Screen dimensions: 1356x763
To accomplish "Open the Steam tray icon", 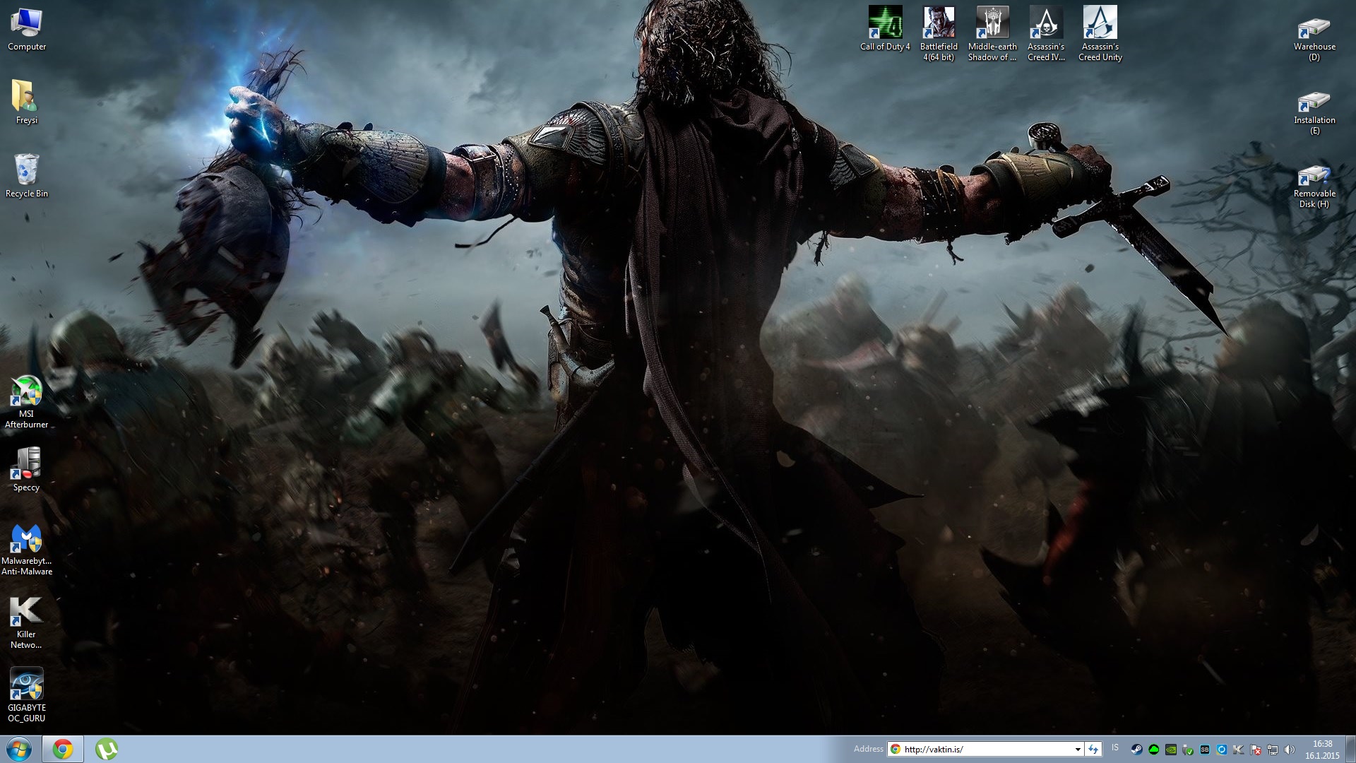I will click(x=1137, y=750).
